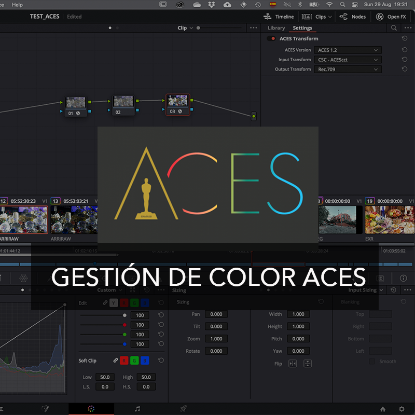
Task: Open the Input Transform dropdown
Action: pos(348,60)
